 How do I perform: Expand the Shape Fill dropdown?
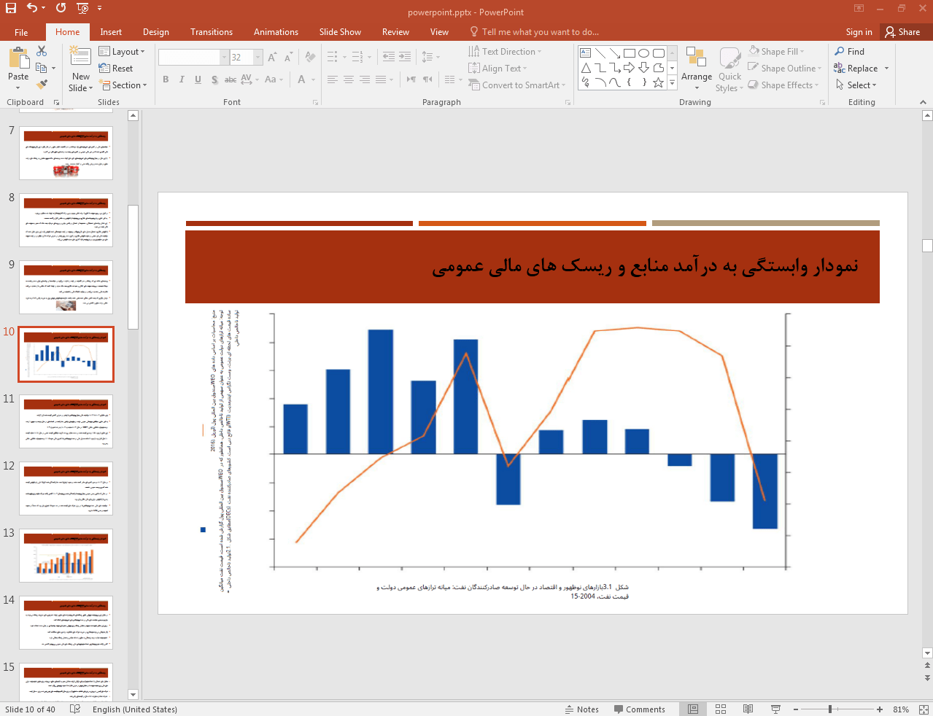[x=802, y=52]
